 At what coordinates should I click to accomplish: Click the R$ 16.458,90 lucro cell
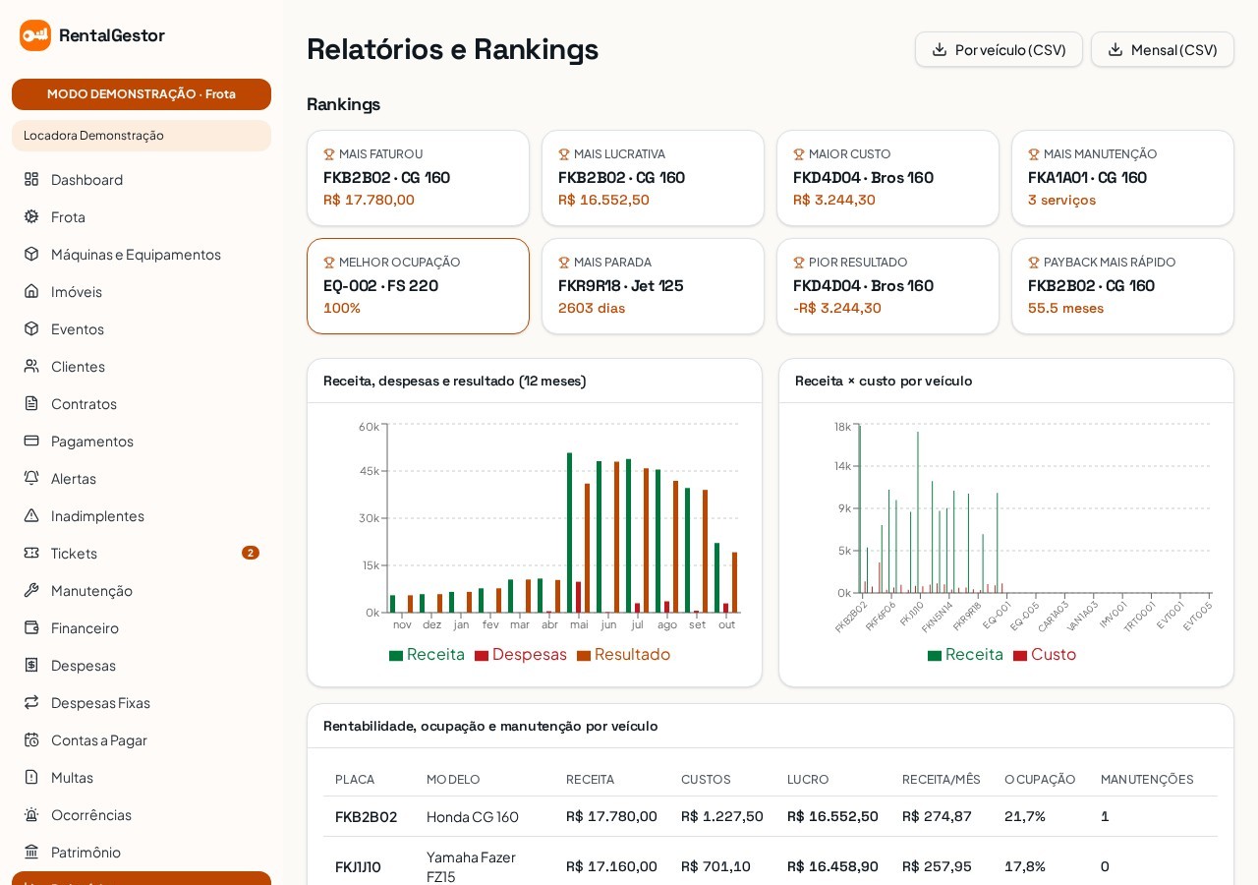click(832, 866)
